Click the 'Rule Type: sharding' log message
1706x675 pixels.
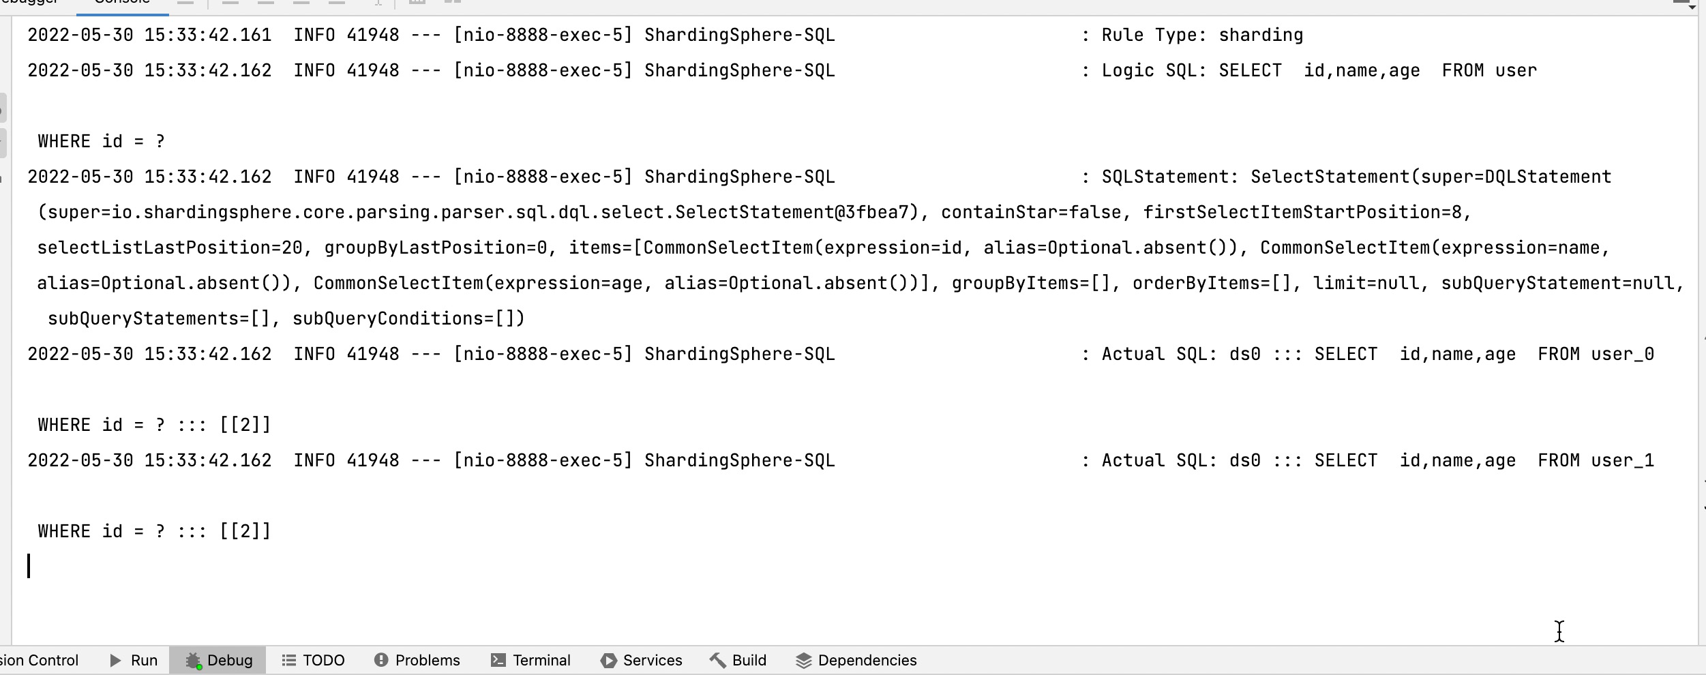[1202, 35]
